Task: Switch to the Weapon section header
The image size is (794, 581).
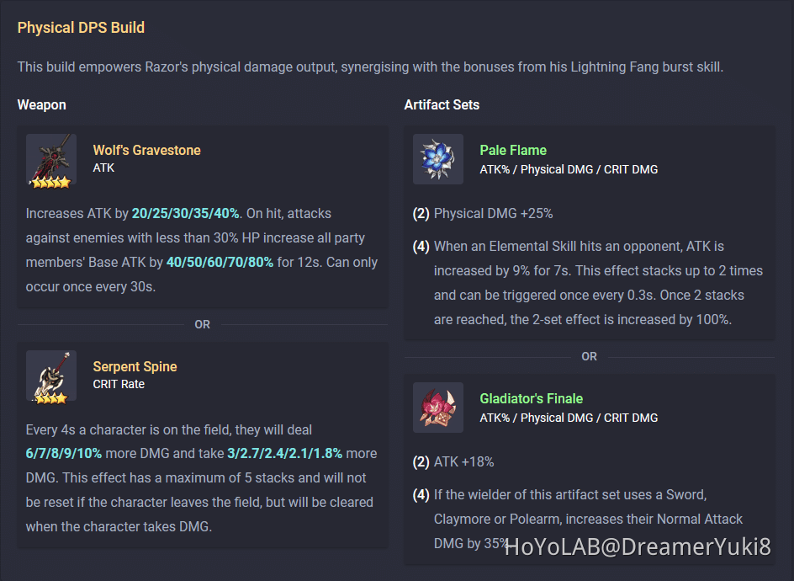Action: [x=41, y=104]
